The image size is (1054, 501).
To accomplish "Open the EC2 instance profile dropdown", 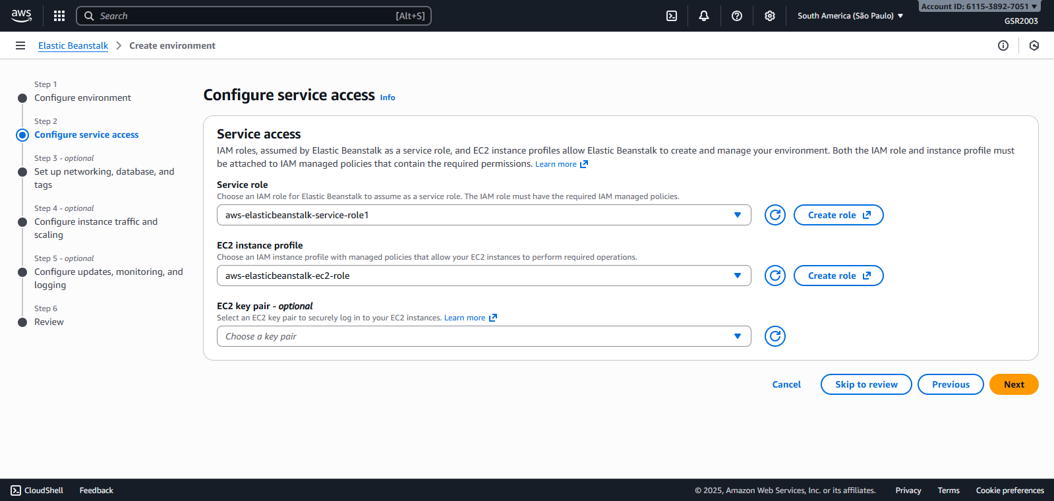I will click(x=484, y=276).
